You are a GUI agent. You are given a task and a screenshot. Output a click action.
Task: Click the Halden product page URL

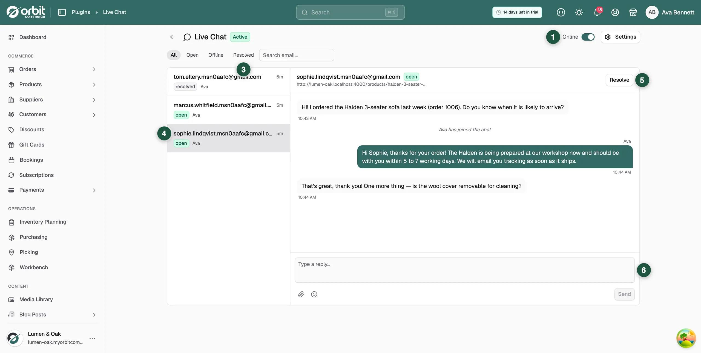(x=361, y=84)
